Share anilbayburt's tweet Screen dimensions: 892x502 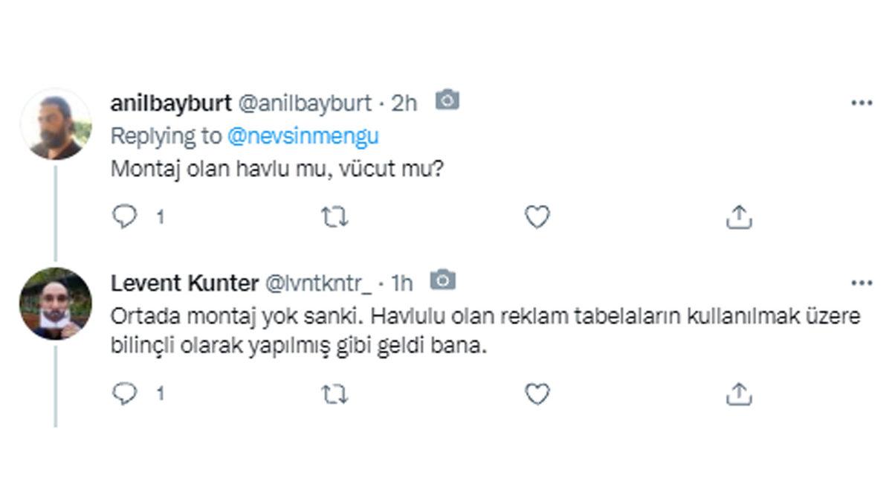(739, 216)
